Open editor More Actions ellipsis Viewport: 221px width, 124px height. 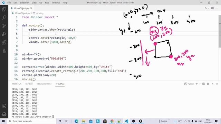pyautogui.click(x=217, y=8)
